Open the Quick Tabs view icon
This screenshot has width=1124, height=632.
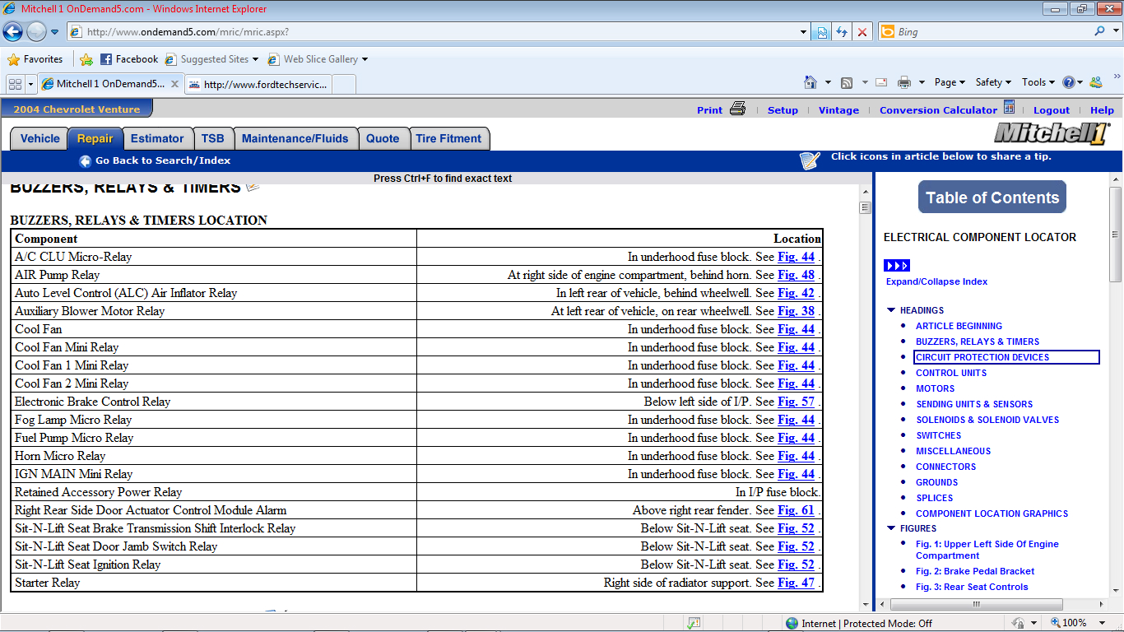pyautogui.click(x=15, y=84)
